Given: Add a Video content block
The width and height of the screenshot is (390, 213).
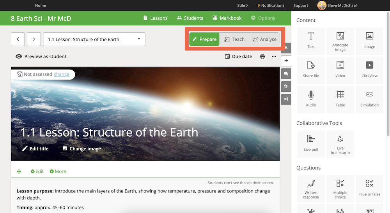Looking at the screenshot, I should (340, 70).
